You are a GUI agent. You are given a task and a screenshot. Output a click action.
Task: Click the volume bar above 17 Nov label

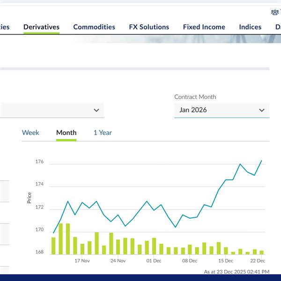pos(82,249)
